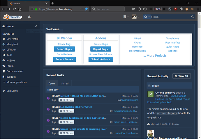Open Maniphest from favorites

[x=12, y=44]
